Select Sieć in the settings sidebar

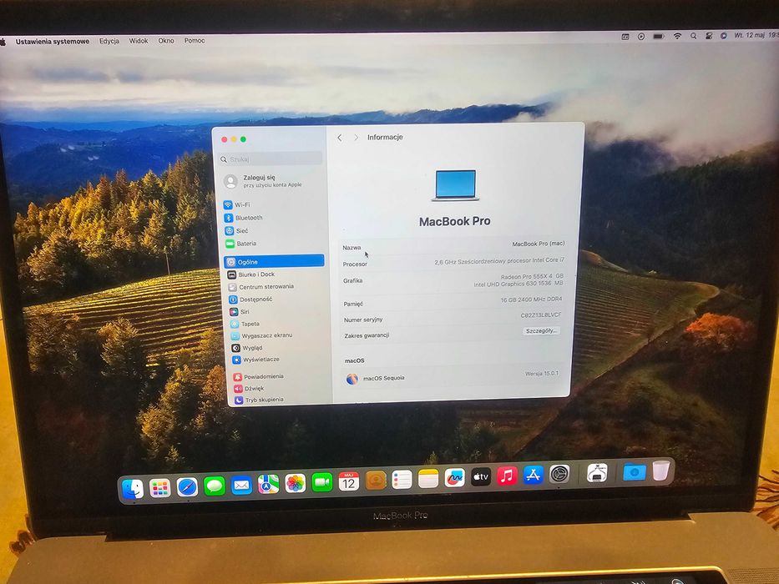click(236, 230)
